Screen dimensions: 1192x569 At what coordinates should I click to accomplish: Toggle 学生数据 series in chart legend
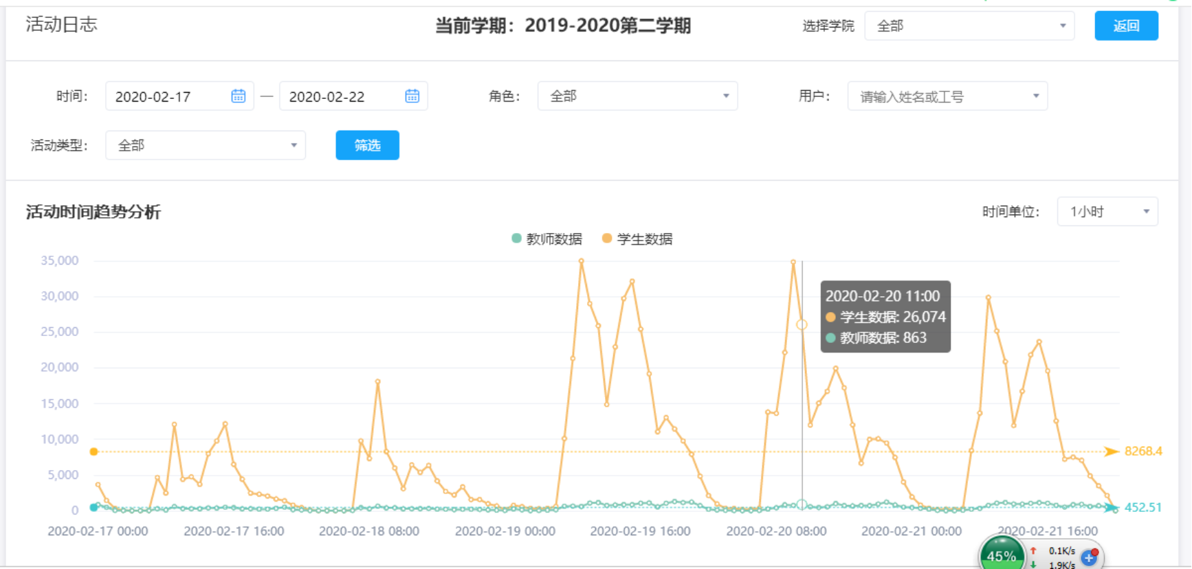637,239
